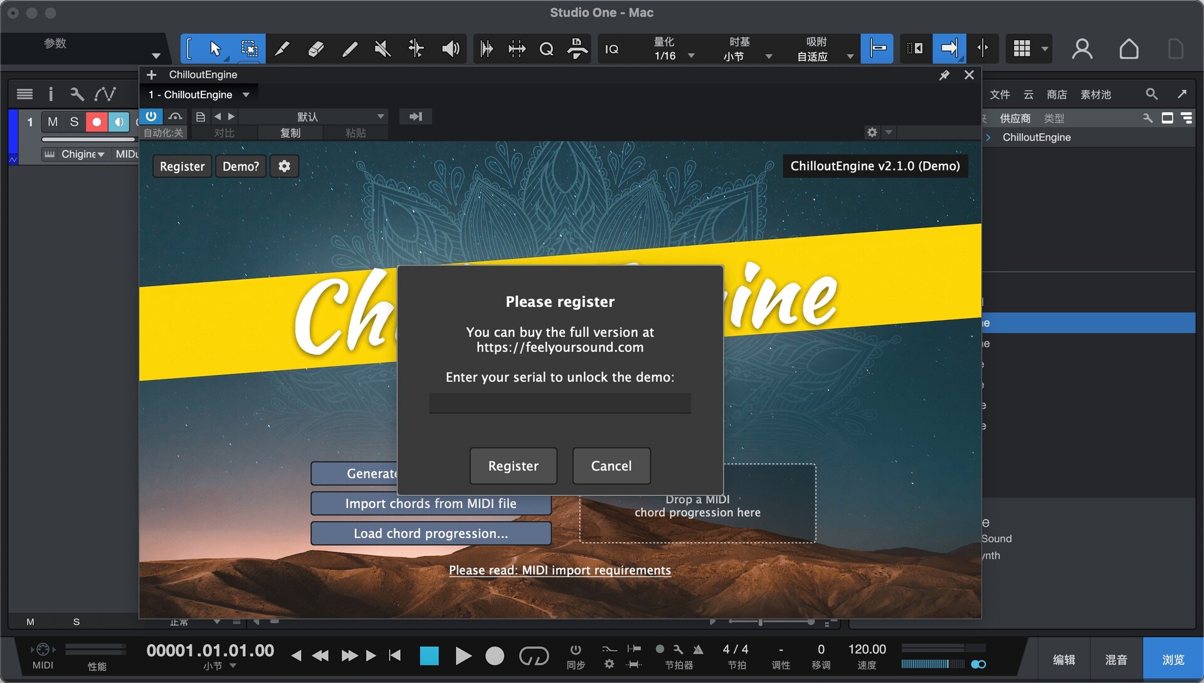Select the Range tool

[249, 48]
